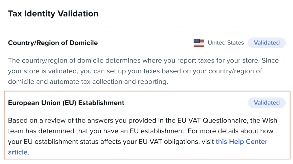Image resolution: width=293 pixels, height=164 pixels.
Task: Click the "Tax Identity Validation" heading
Action: tap(53, 14)
